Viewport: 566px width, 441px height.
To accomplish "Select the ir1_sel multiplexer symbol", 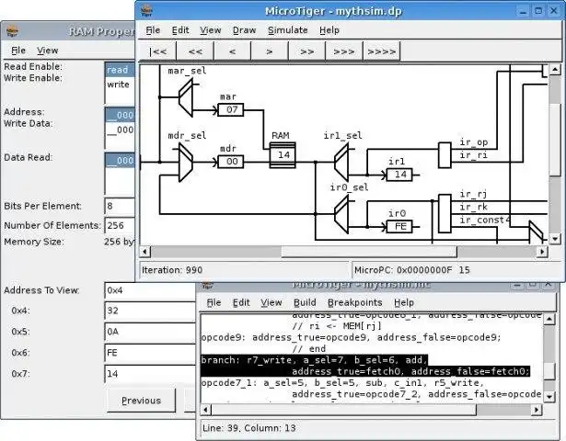I will click(341, 162).
